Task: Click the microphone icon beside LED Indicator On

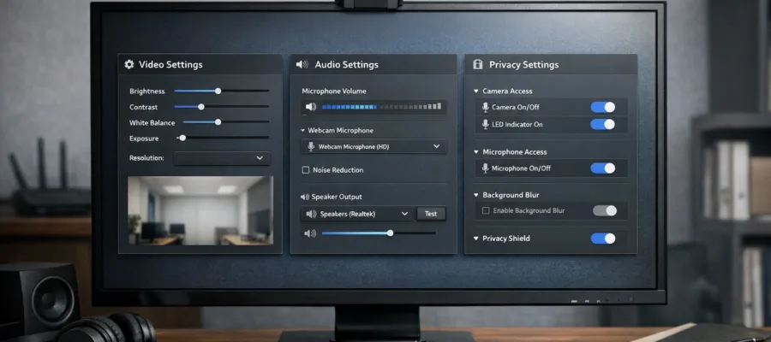Action: 486,124
